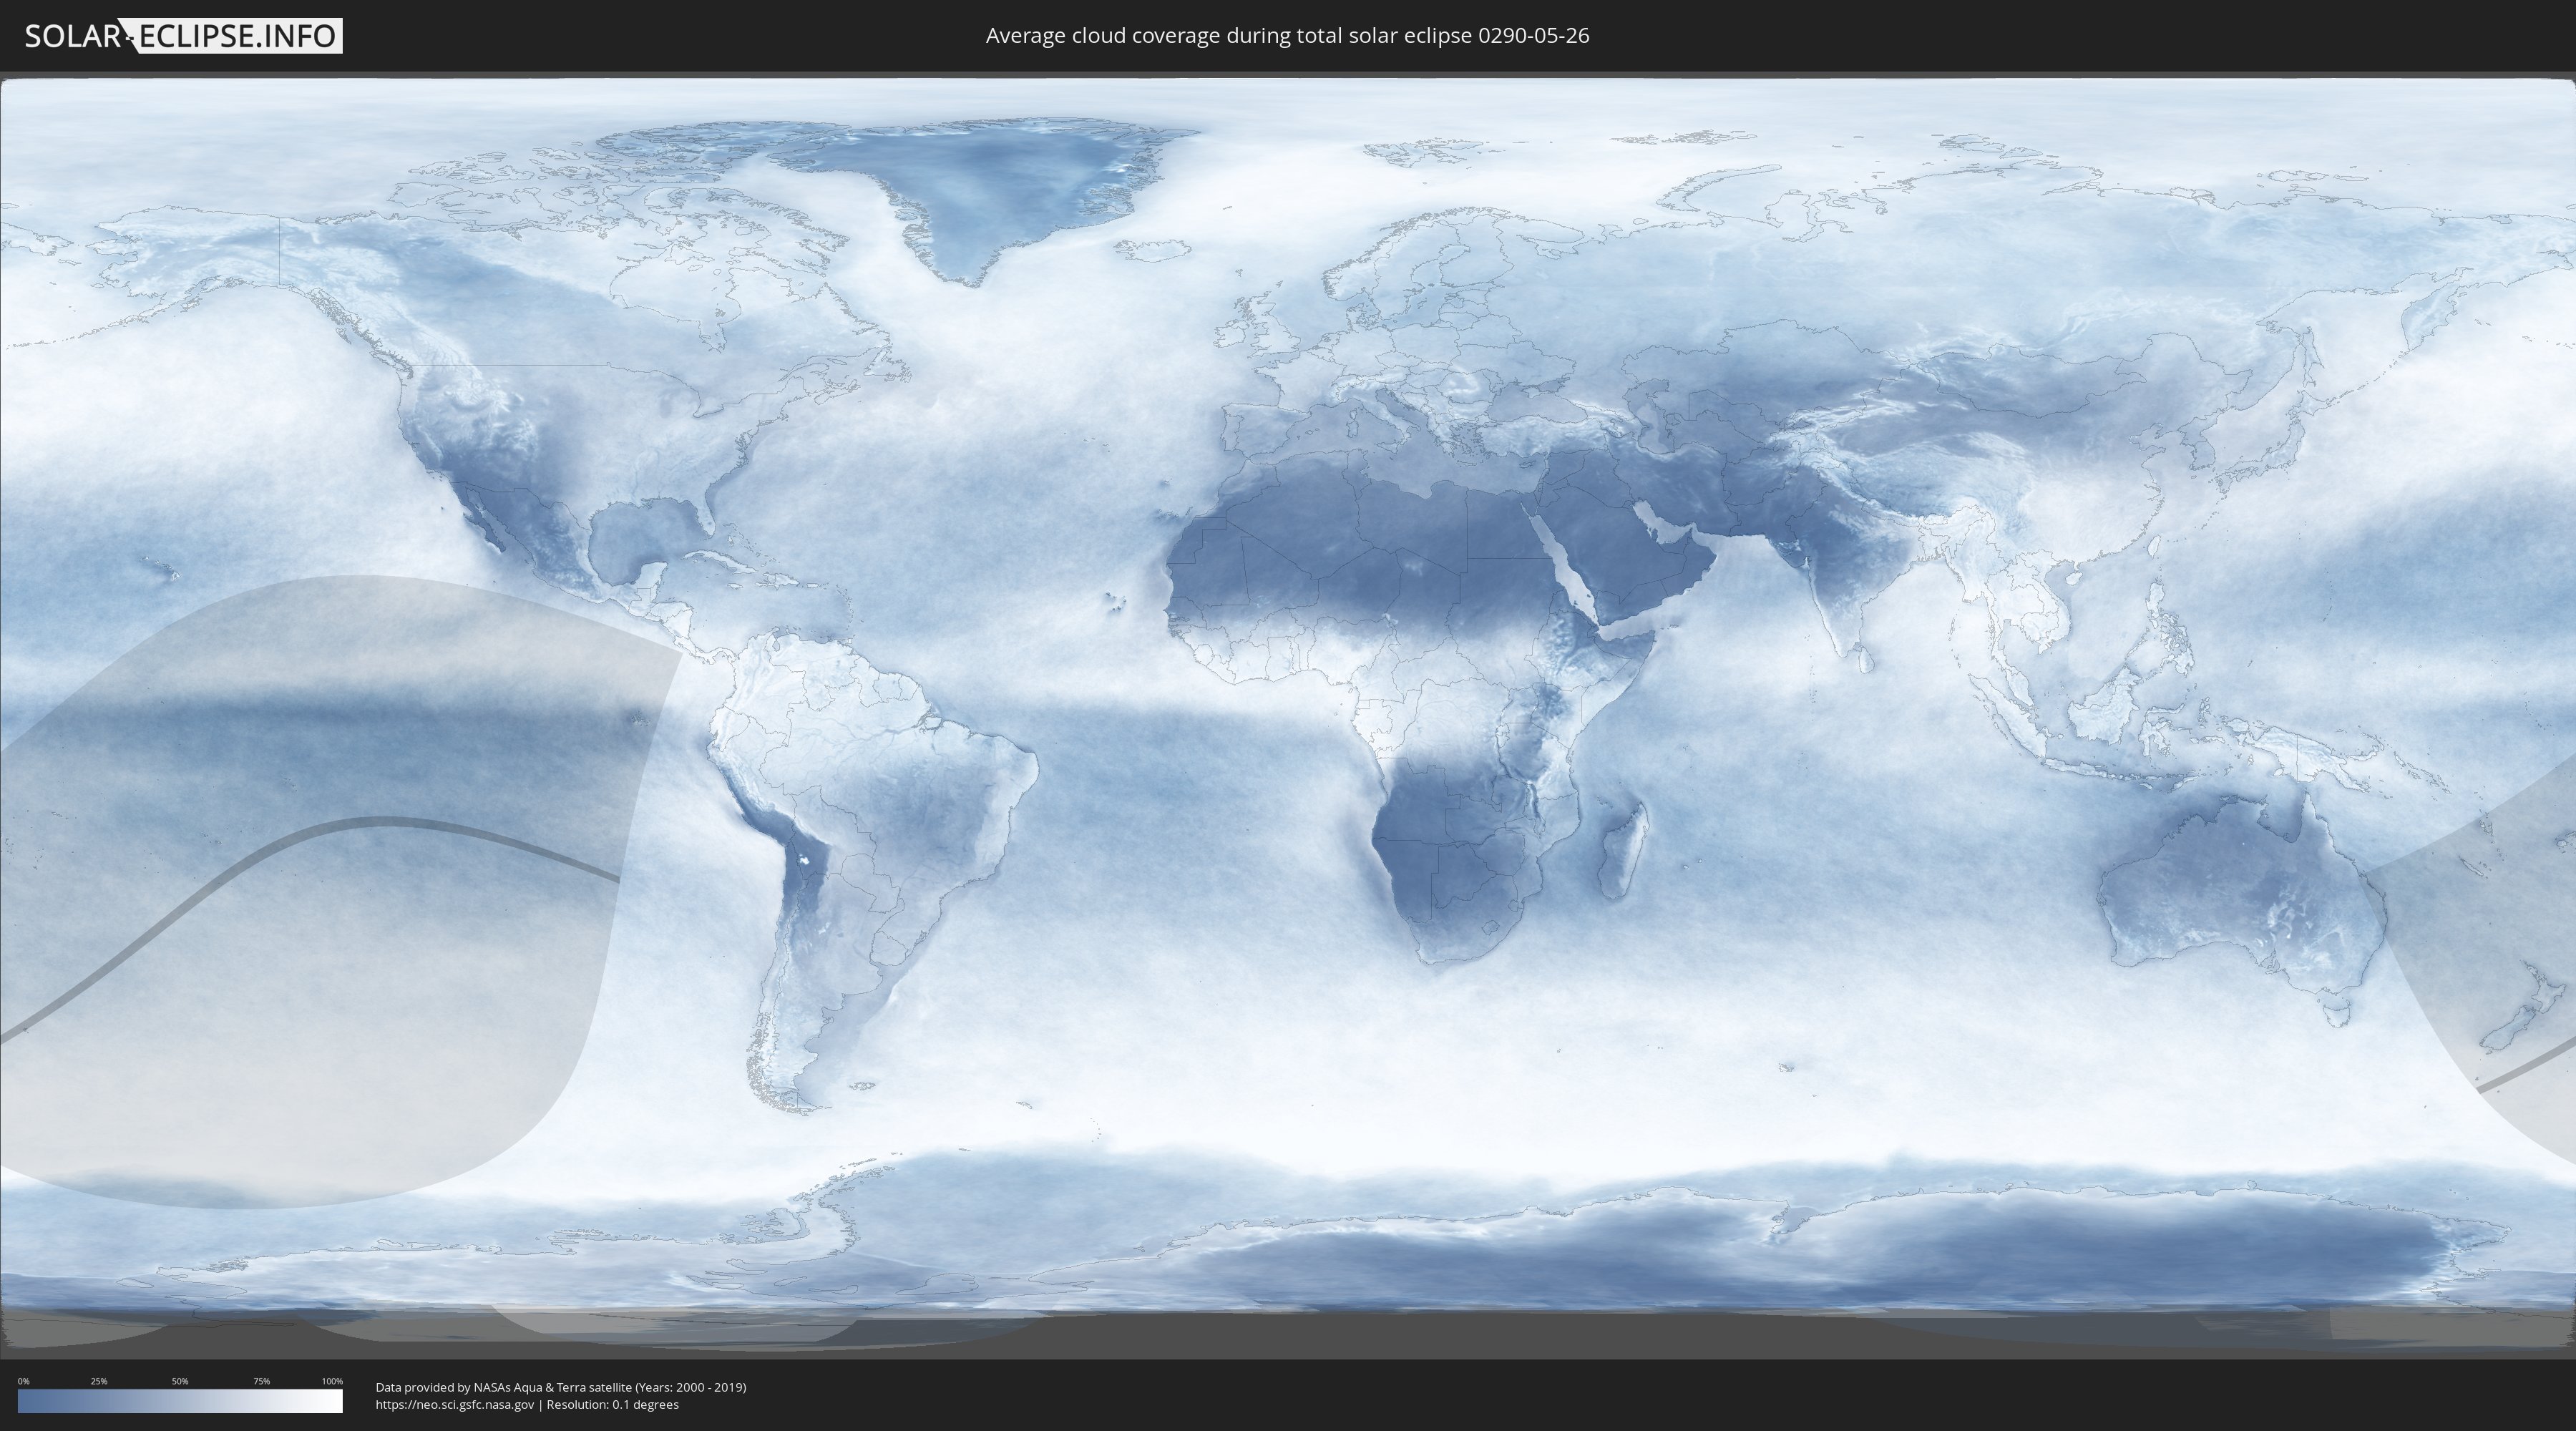The width and height of the screenshot is (2576, 1431).
Task: Click the 25% legend label
Action: click(99, 1381)
